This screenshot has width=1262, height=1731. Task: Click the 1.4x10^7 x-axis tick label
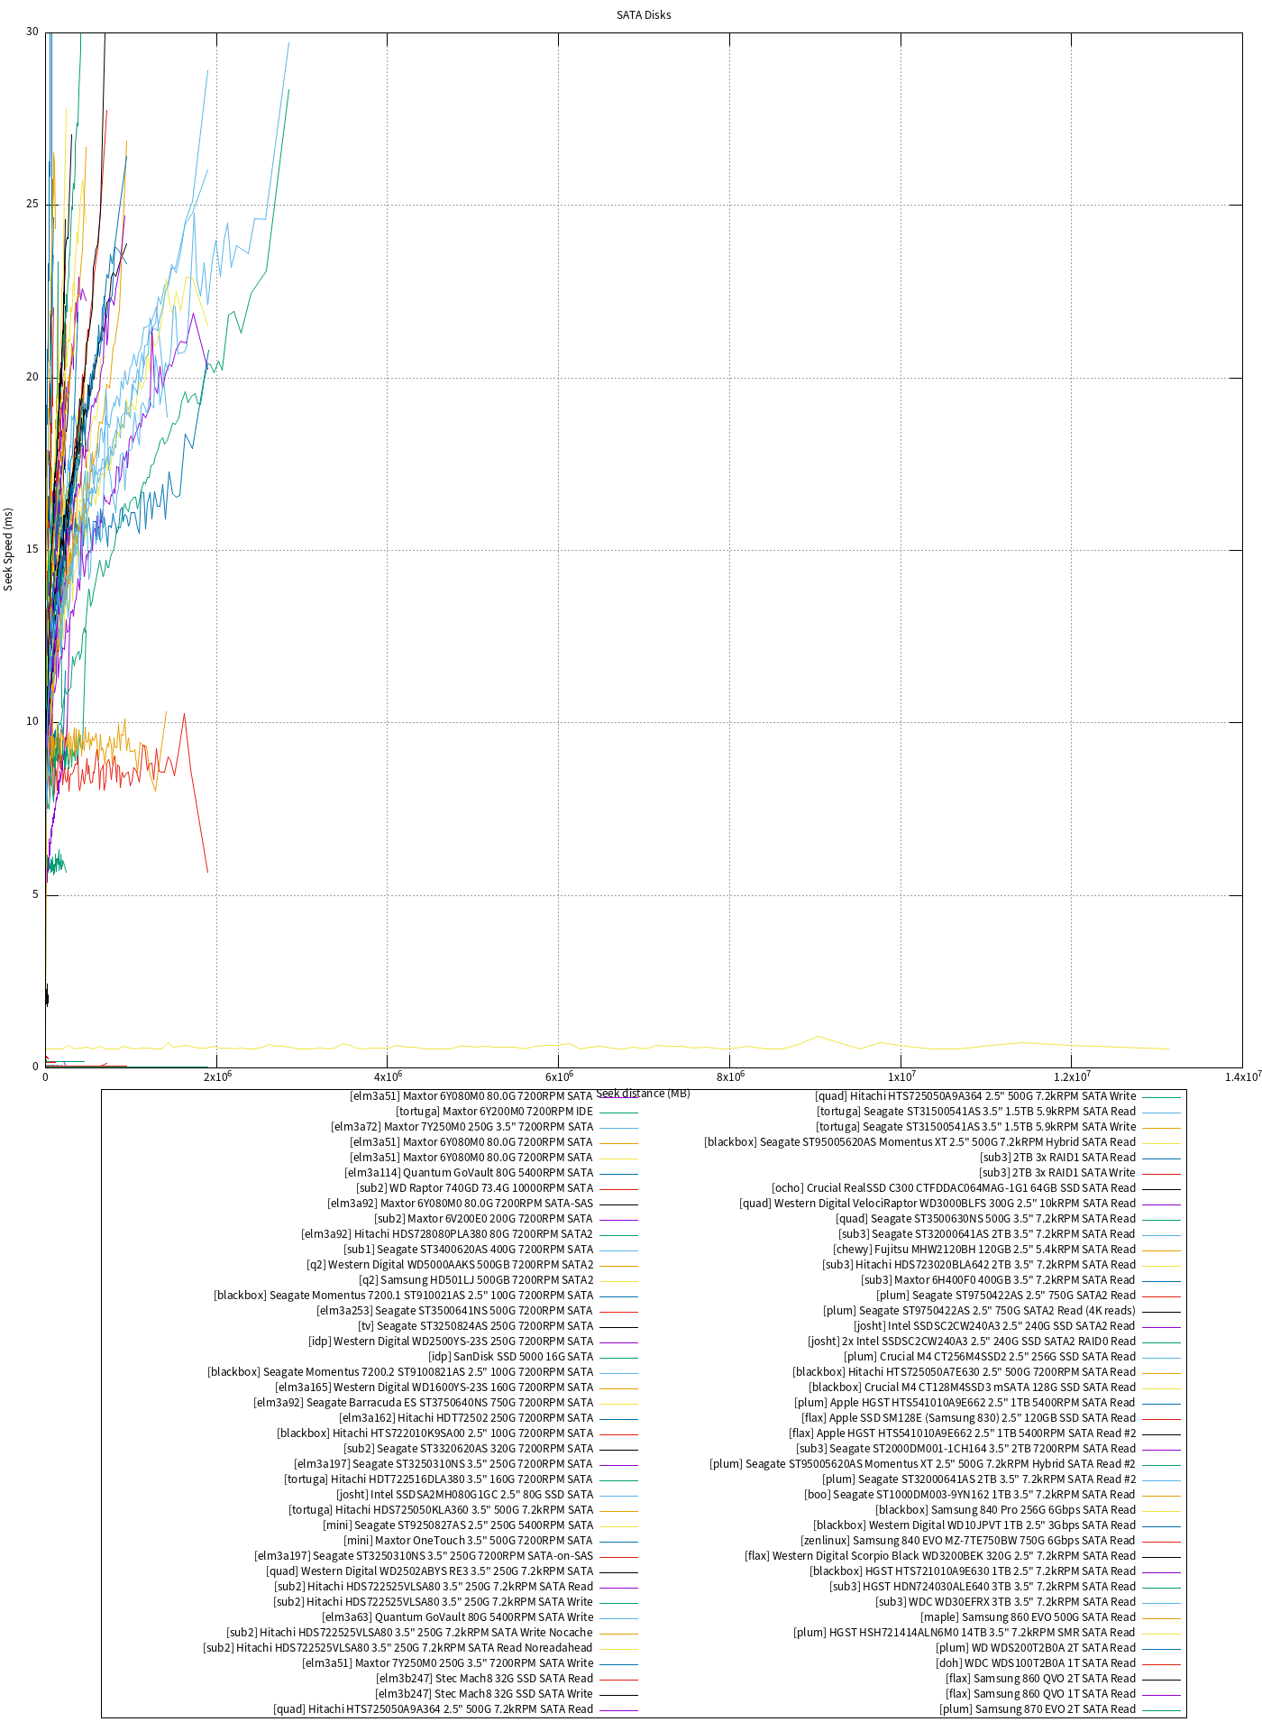[1248, 1076]
